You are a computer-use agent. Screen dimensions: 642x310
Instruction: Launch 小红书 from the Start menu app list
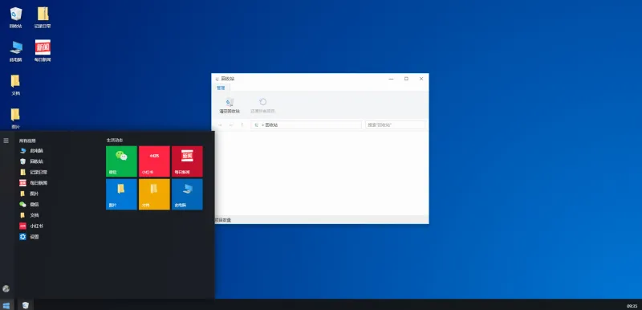pos(31,226)
